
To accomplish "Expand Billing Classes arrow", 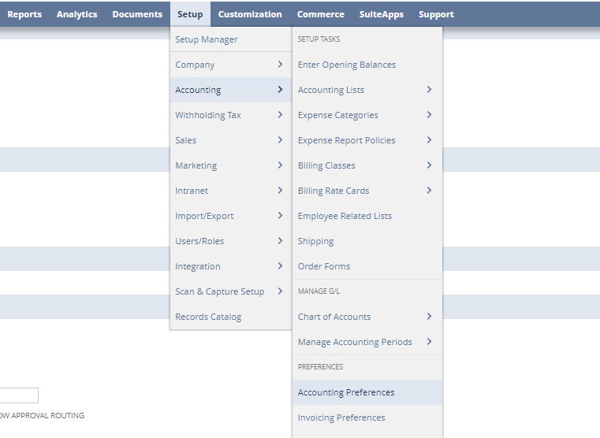I will tap(429, 165).
